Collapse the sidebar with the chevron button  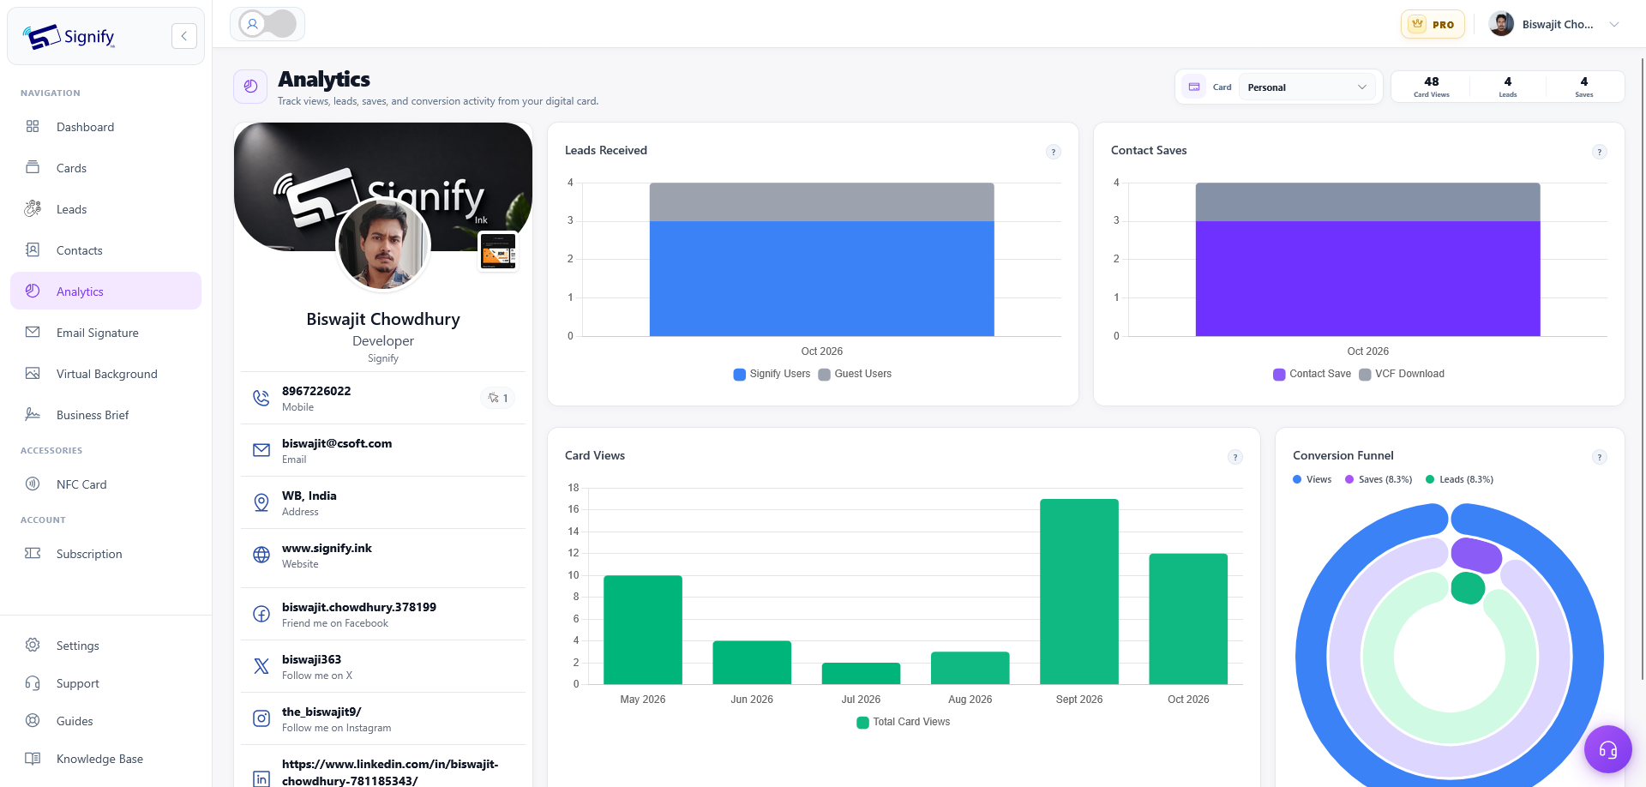184,36
